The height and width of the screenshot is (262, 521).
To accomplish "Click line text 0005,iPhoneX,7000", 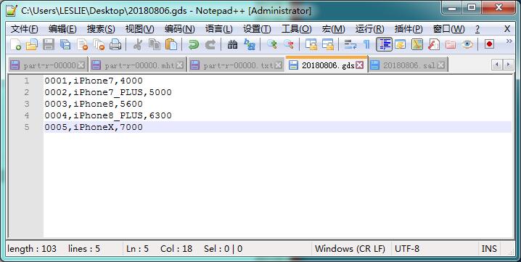I will pos(94,127).
